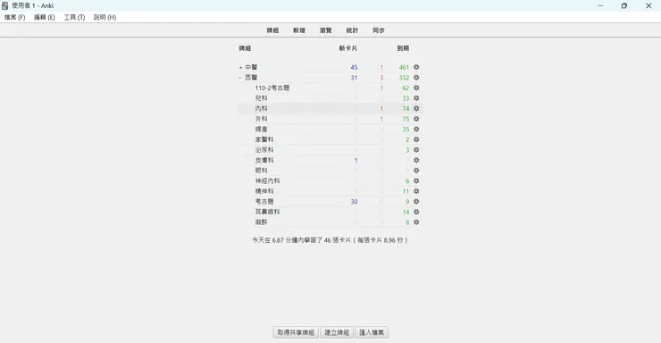Click the Anki app icon in title bar

5,5
